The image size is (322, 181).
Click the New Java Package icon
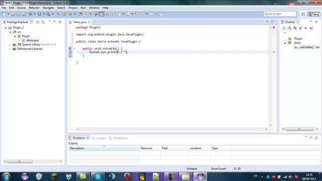pos(65,14)
